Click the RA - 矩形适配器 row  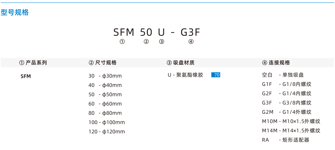coord(286,140)
